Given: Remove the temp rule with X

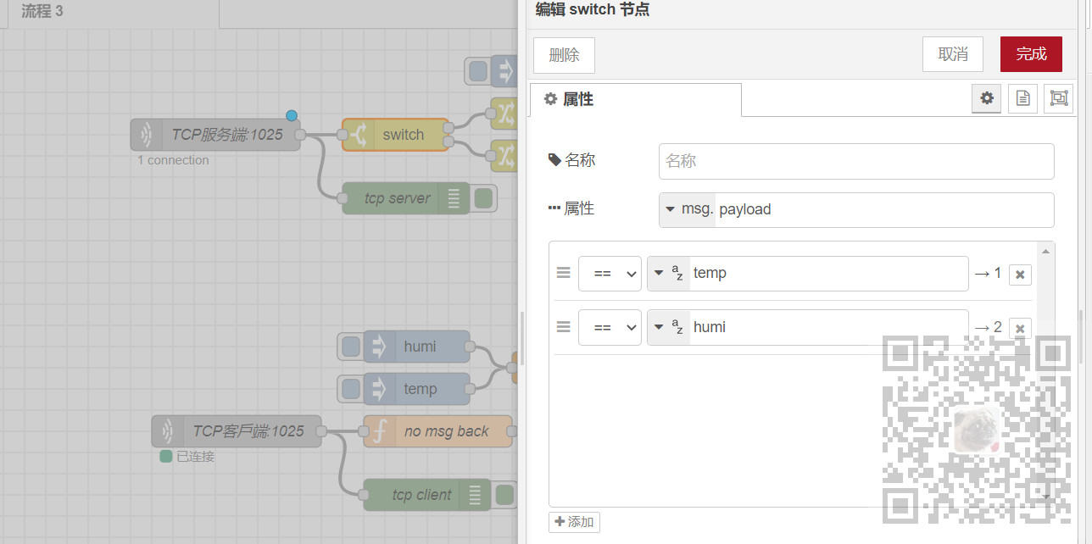Looking at the screenshot, I should (1020, 275).
